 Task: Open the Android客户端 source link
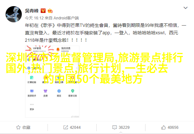click(x=66, y=18)
